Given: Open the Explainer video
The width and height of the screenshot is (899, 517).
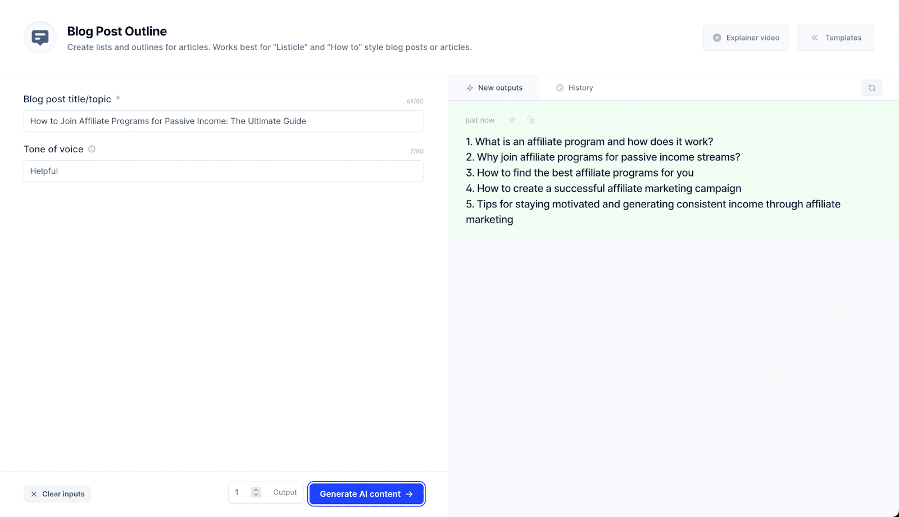Looking at the screenshot, I should (745, 38).
